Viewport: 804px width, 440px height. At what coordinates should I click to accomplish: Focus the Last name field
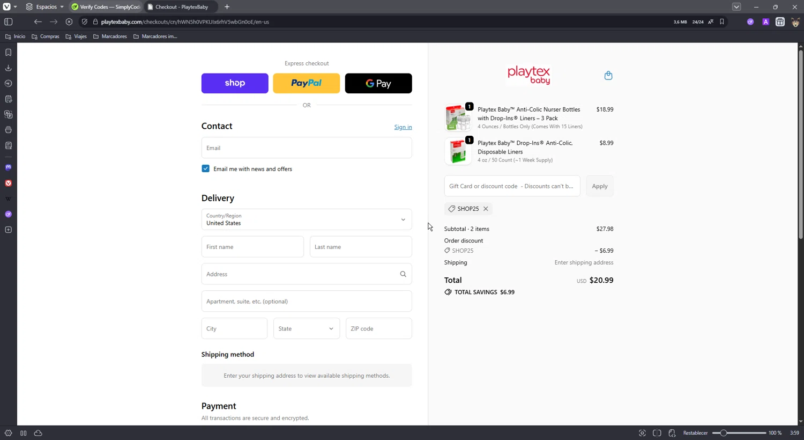tap(361, 247)
